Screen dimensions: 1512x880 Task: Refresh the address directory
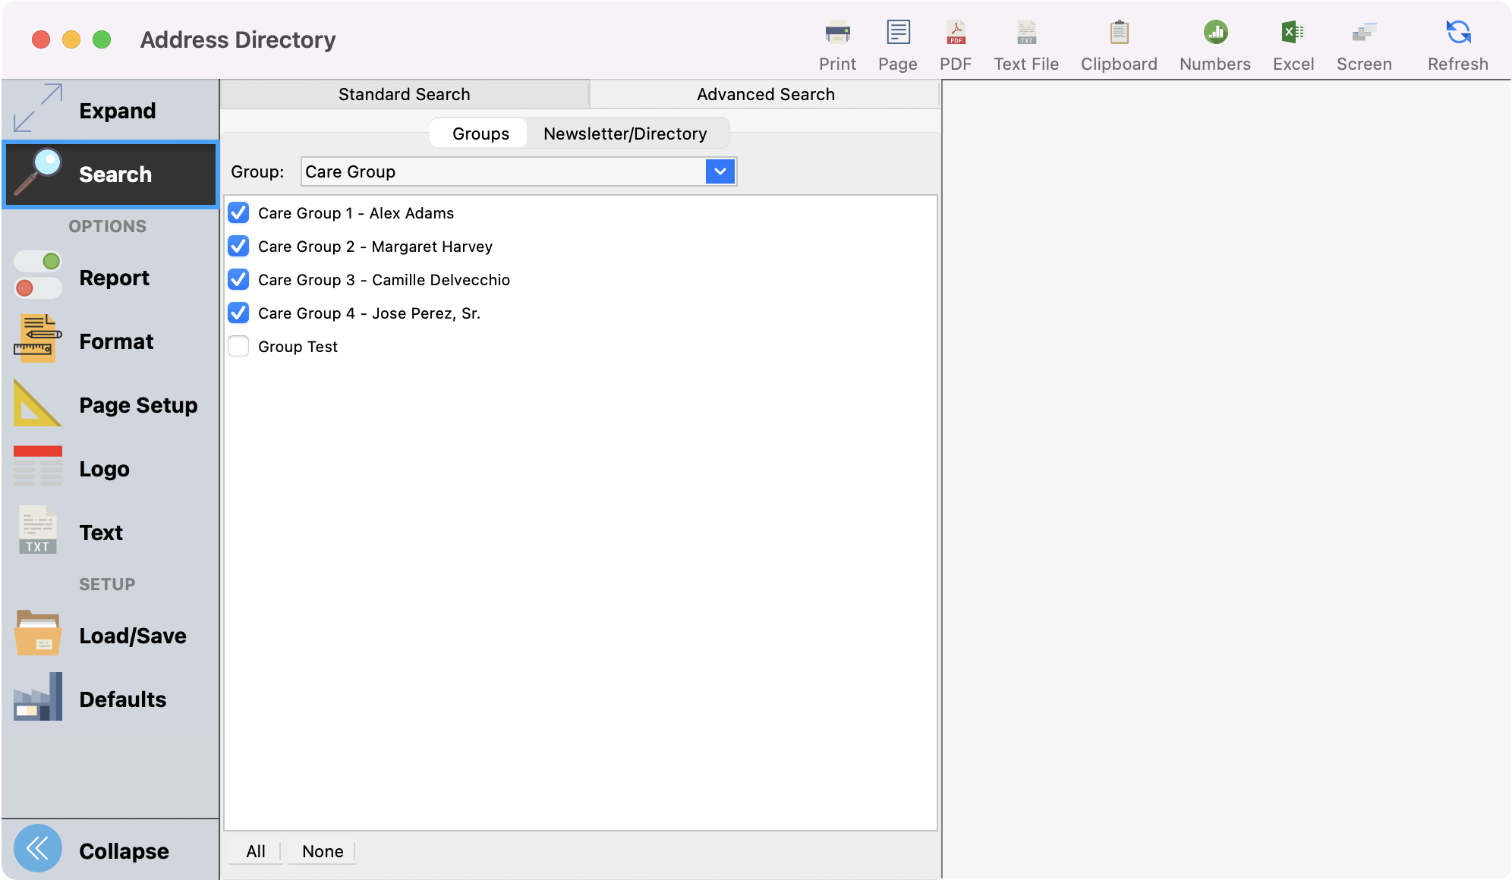[x=1457, y=42]
